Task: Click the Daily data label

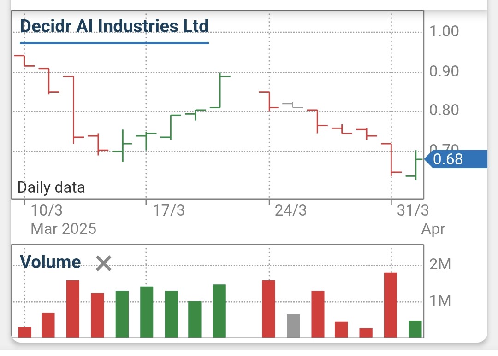Action: [51, 187]
